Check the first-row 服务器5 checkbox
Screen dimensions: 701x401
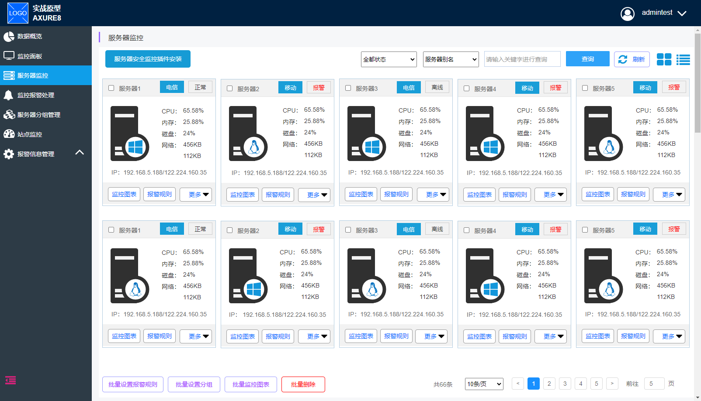[585, 88]
